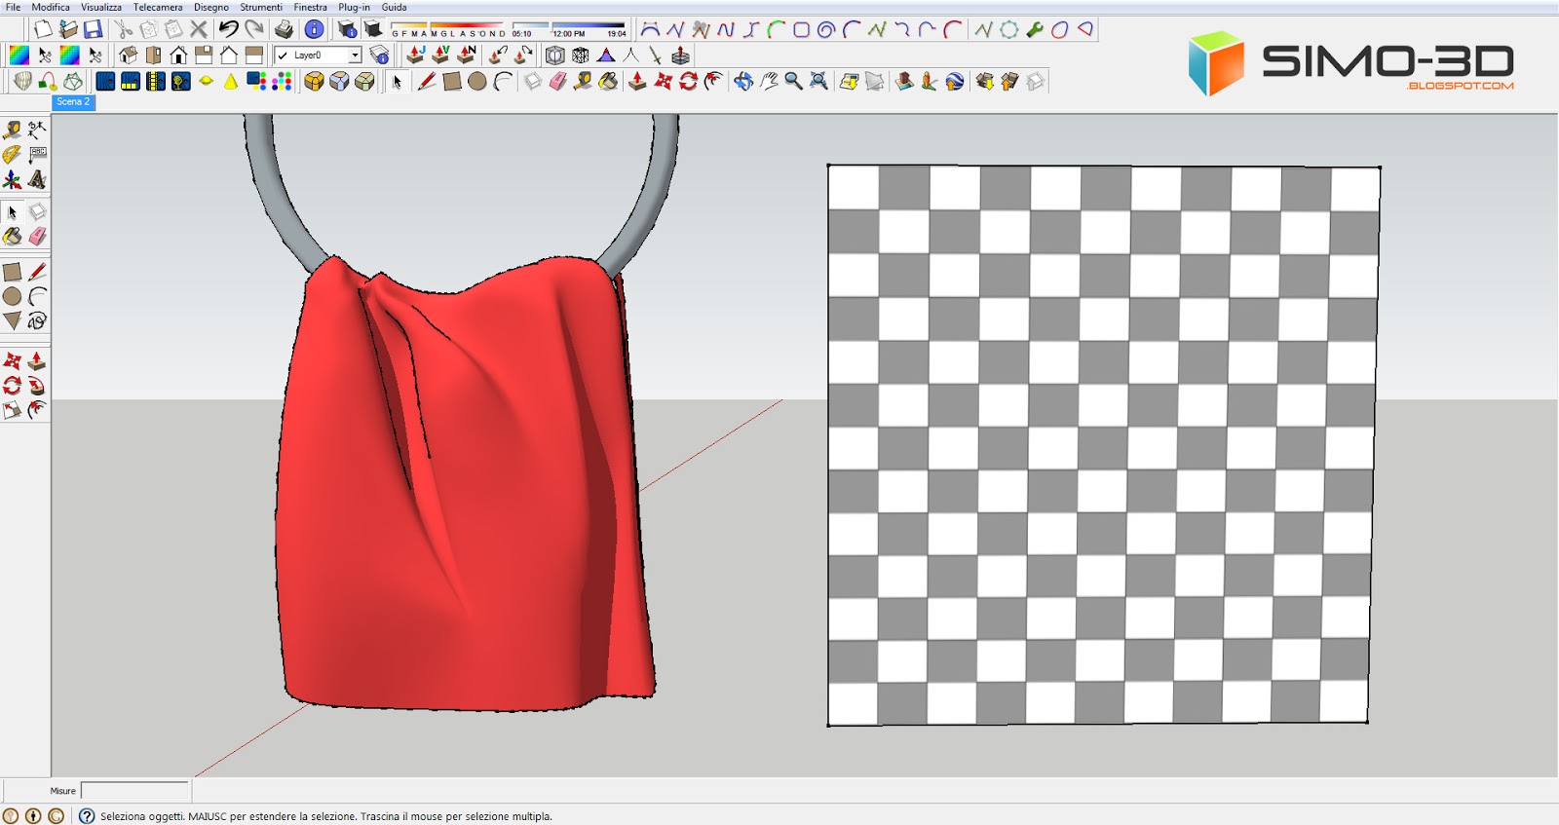Open the File menu

pyautogui.click(x=13, y=7)
